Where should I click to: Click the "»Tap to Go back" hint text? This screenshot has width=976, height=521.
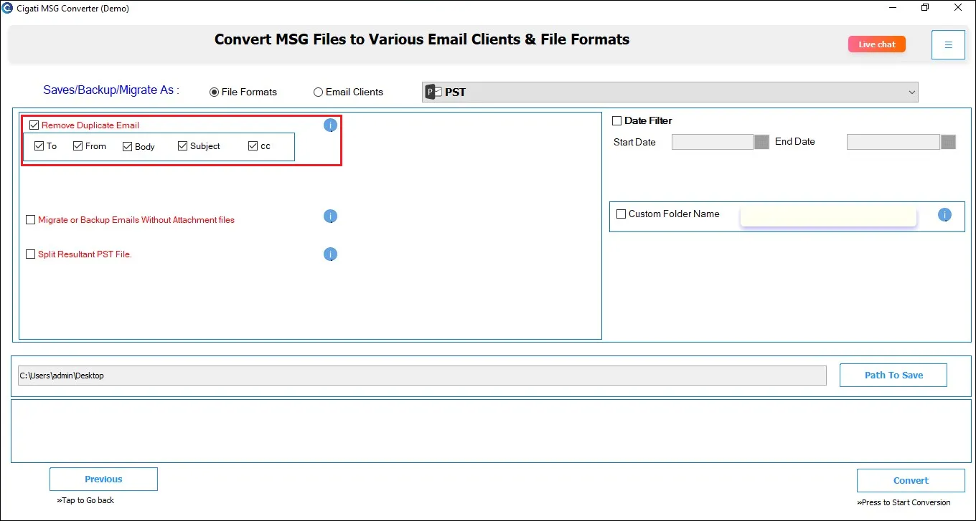pyautogui.click(x=85, y=500)
